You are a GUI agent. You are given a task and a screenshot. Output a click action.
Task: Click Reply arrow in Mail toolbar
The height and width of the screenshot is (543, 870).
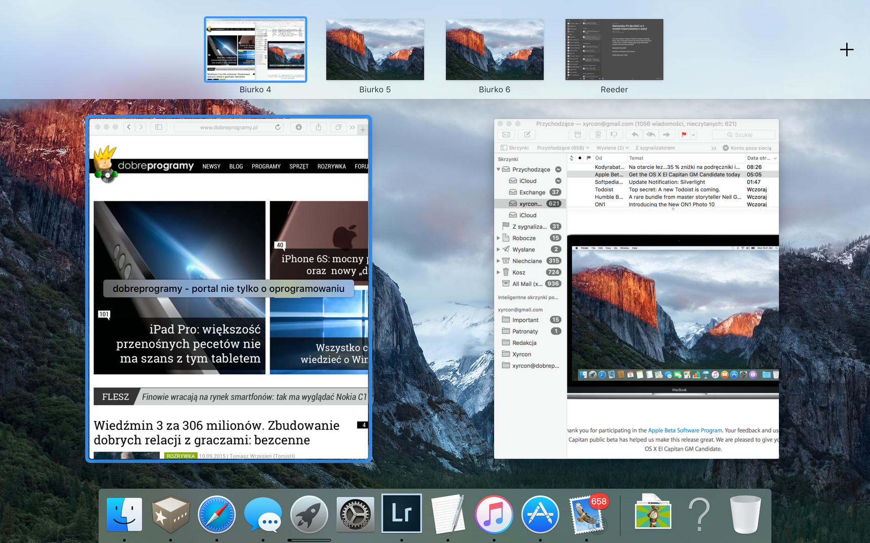click(x=635, y=135)
